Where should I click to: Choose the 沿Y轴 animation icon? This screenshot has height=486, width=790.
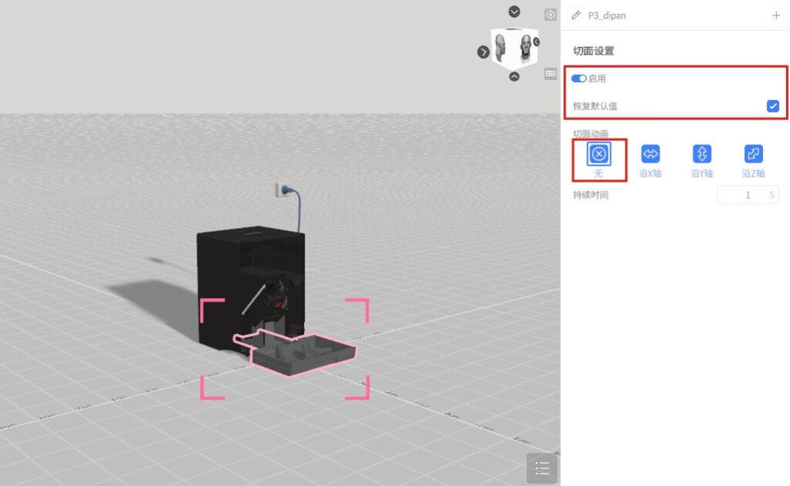pos(701,154)
